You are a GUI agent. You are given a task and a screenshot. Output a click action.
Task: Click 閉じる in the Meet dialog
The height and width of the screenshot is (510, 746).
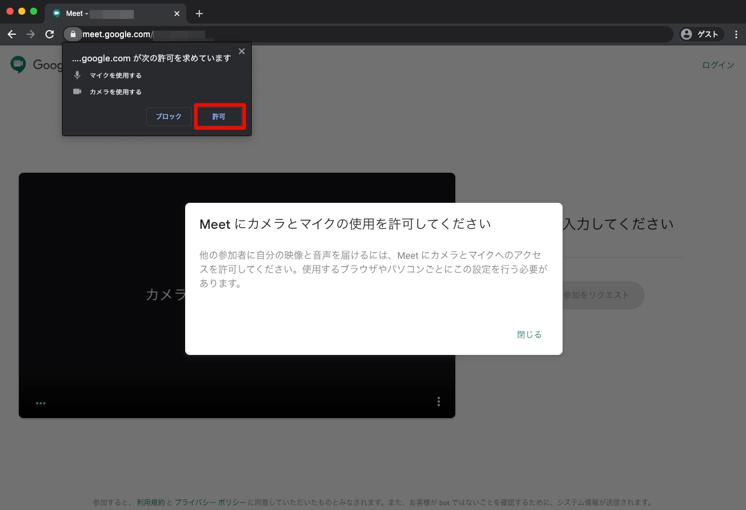pos(529,335)
